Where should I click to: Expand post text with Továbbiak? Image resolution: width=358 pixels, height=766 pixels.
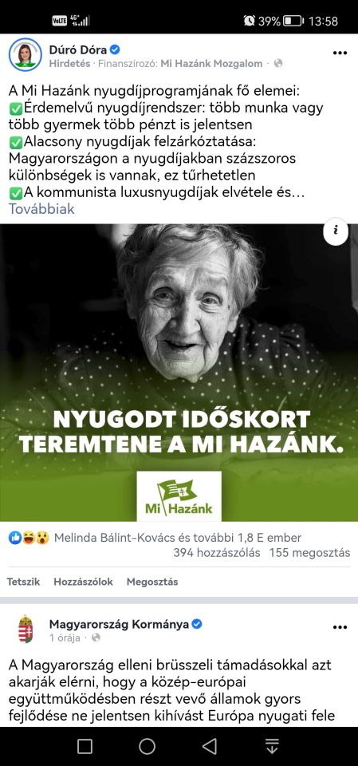pos(41,209)
